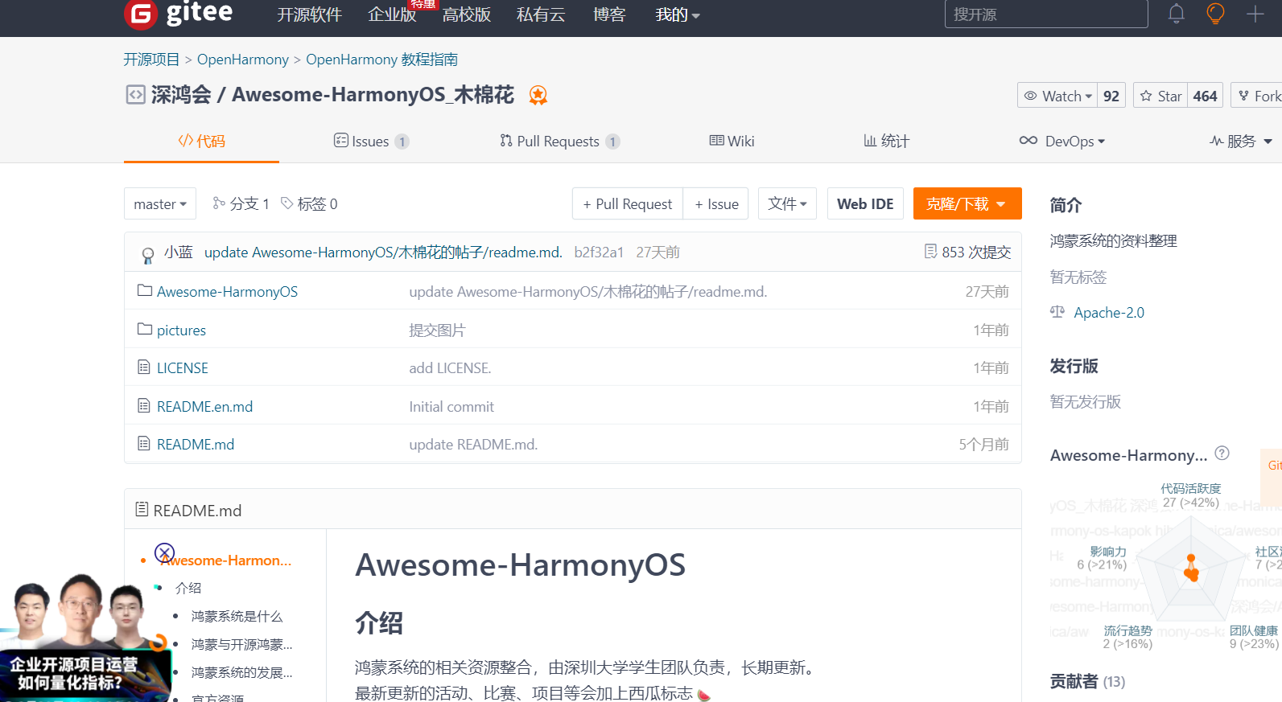Viewport: 1282px width, 702px height.
Task: Click the 464 stargazers count
Action: click(x=1205, y=96)
